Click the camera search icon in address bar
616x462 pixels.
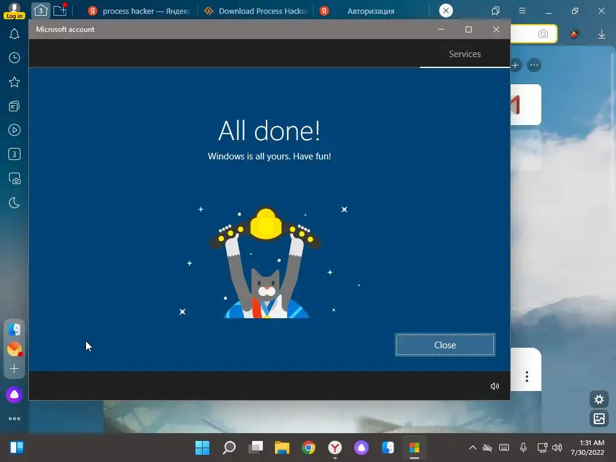[x=543, y=34]
